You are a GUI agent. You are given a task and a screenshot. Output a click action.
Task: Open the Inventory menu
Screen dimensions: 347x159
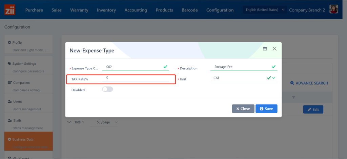106,10
